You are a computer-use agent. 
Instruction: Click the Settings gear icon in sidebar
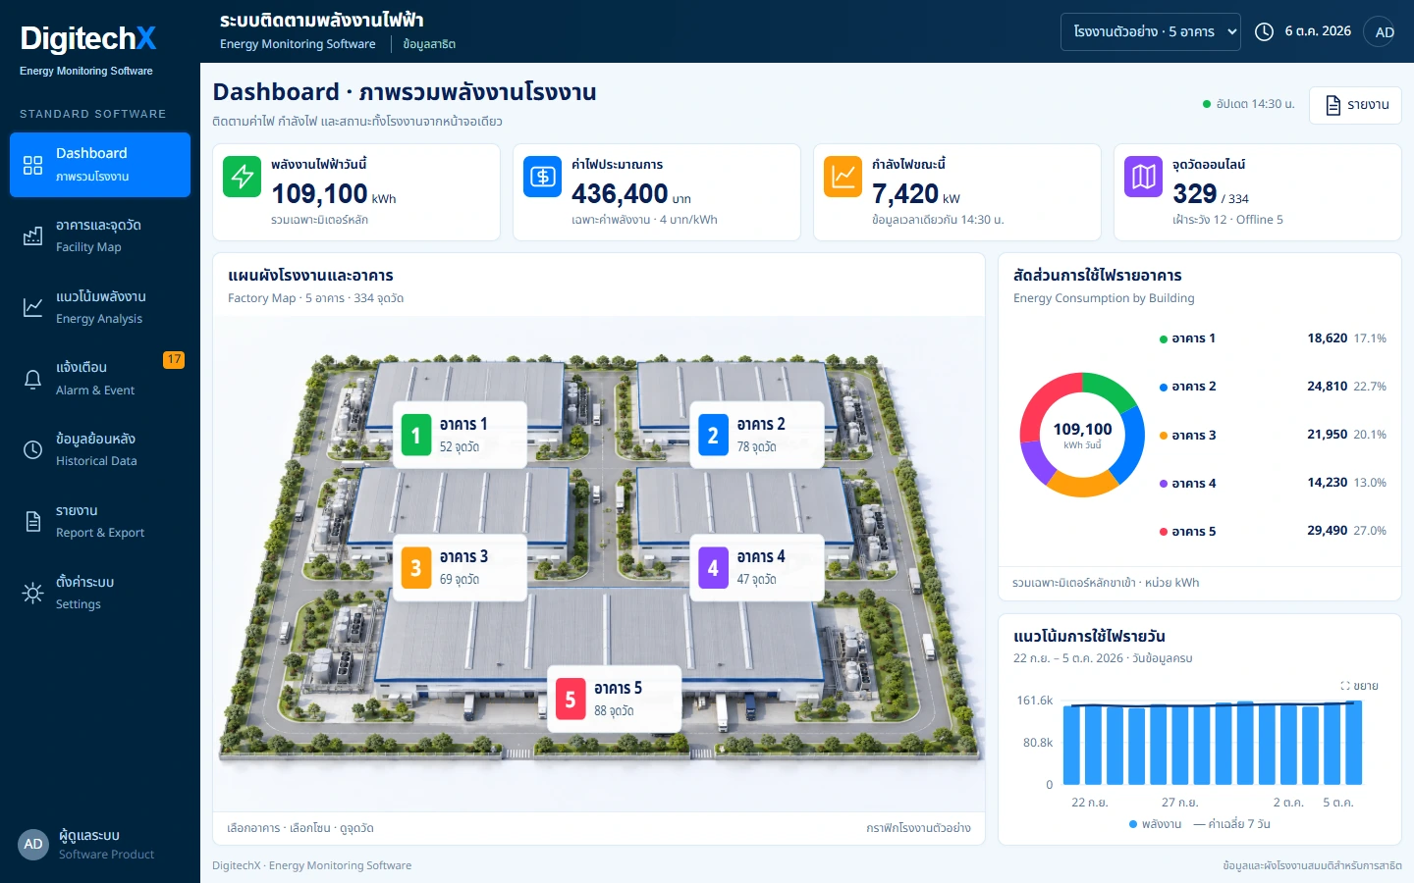(32, 593)
